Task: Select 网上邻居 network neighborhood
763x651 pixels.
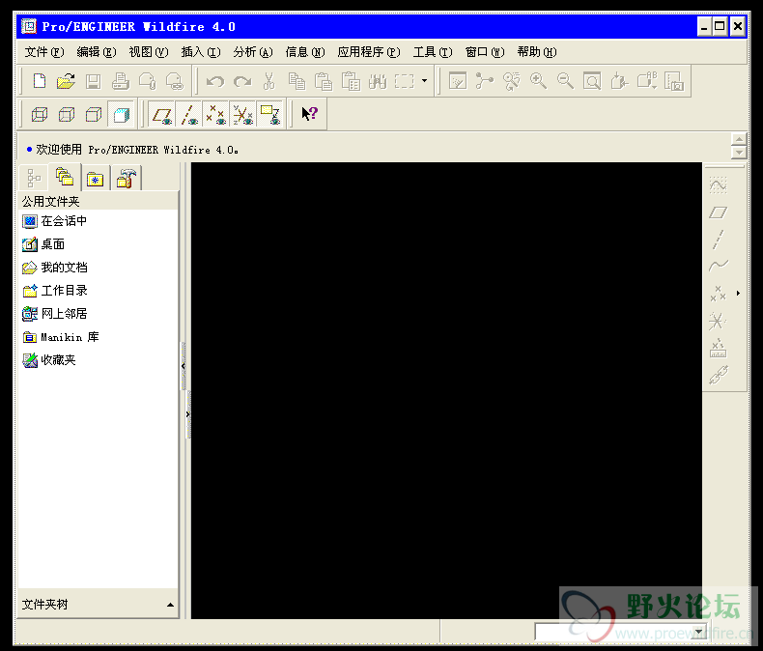Action: click(54, 314)
